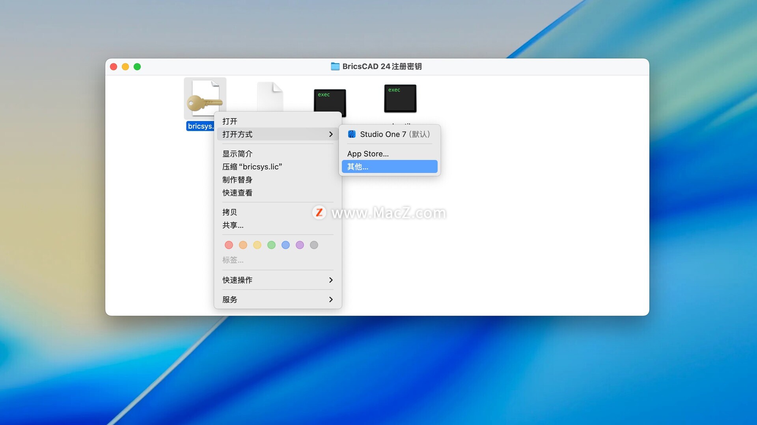Apply the green color tag
This screenshot has width=757, height=425.
(x=271, y=245)
